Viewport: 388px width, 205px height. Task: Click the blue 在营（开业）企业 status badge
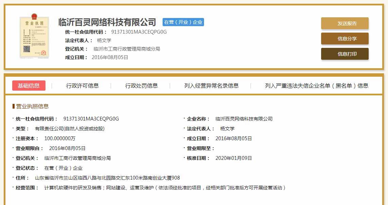coord(183,22)
